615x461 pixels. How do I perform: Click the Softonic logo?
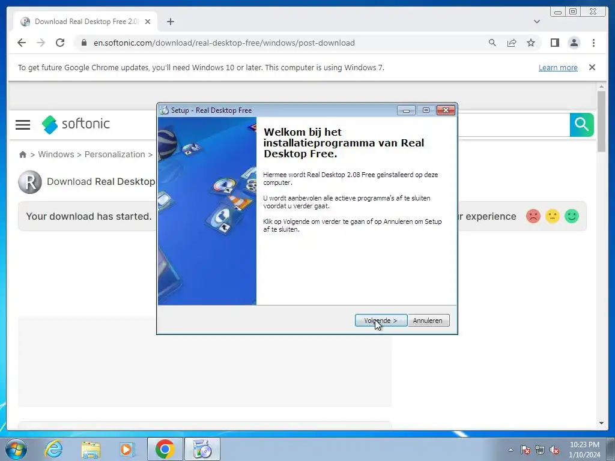(76, 124)
